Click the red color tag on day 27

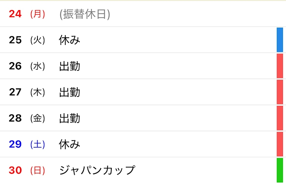[280, 92]
